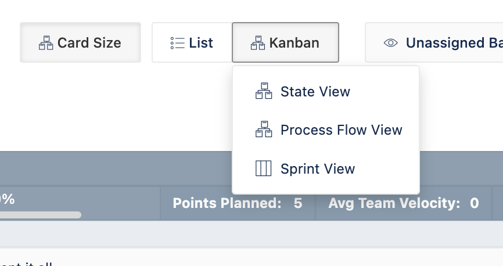Switch to List view
The width and height of the screenshot is (503, 266).
[192, 42]
